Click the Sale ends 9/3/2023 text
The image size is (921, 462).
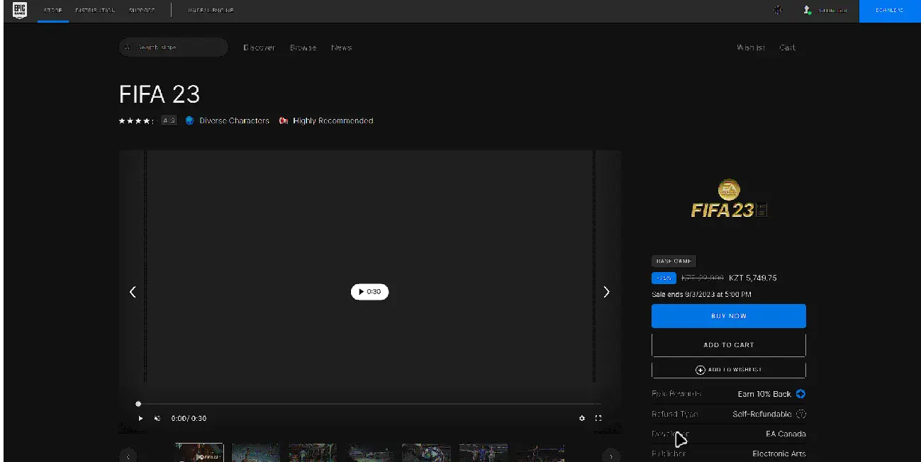pyautogui.click(x=701, y=294)
